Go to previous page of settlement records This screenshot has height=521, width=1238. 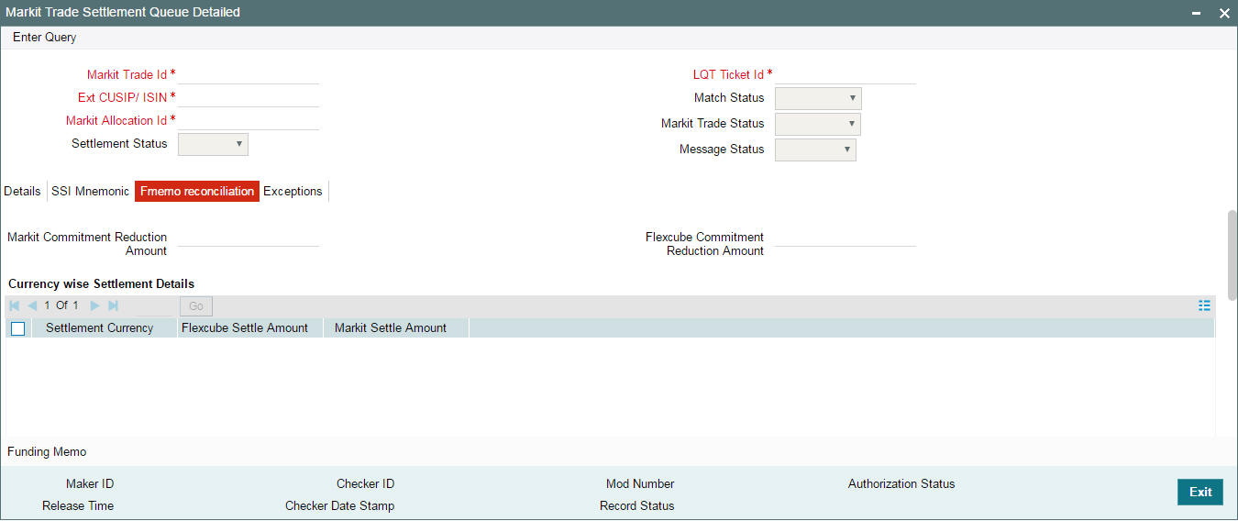pyautogui.click(x=32, y=305)
